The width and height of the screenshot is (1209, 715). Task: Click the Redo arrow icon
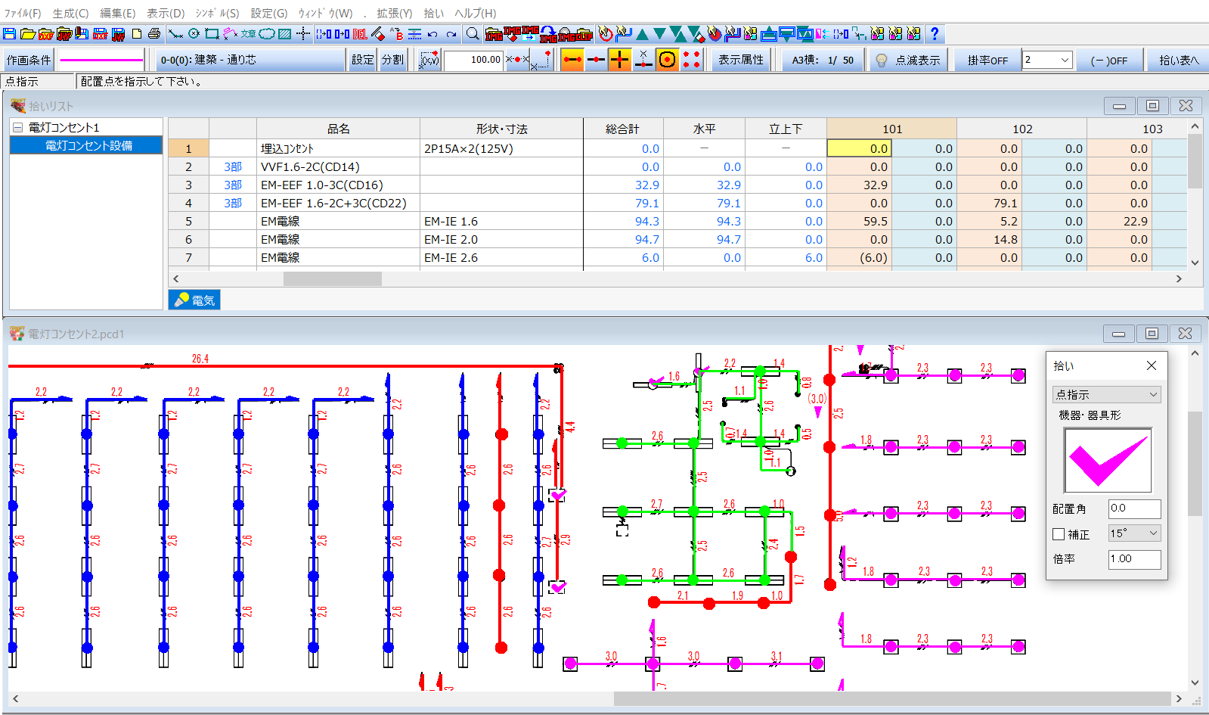451,34
